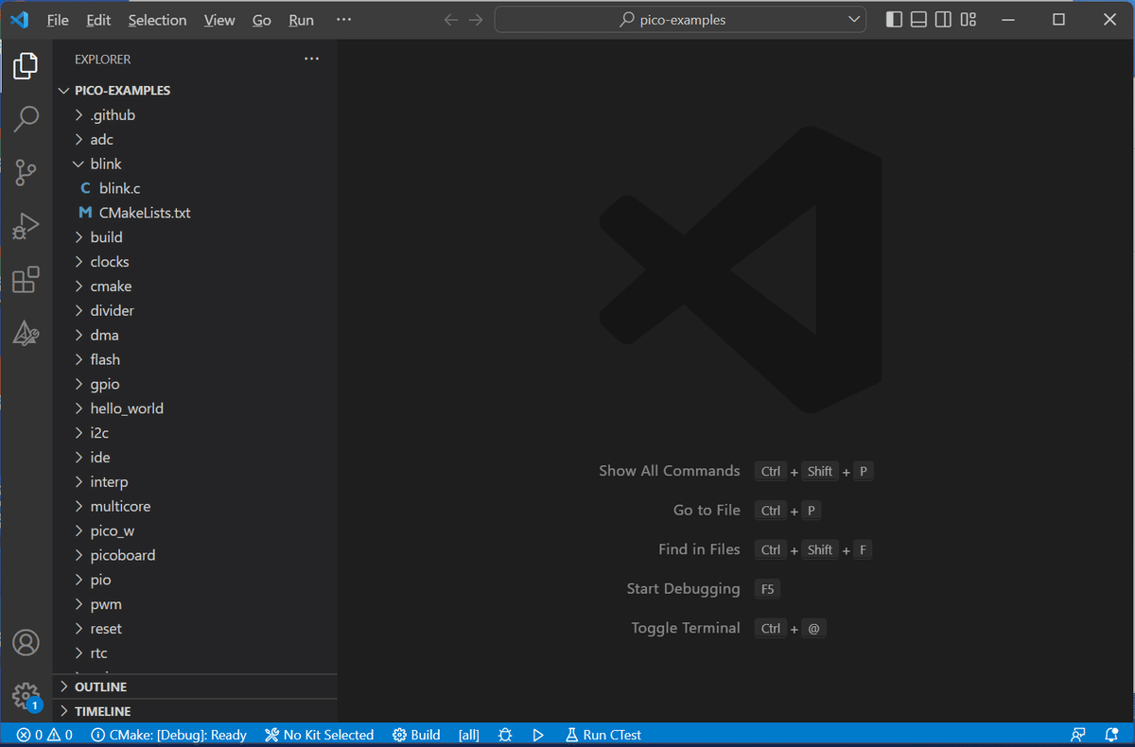Expand the multicore folder
This screenshot has width=1135, height=747.
[195, 507]
